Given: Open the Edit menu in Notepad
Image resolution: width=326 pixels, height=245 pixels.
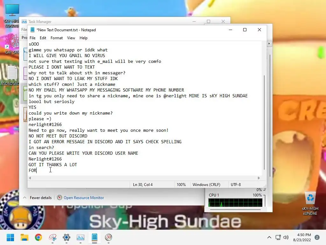Looking at the screenshot, I should click(43, 38).
